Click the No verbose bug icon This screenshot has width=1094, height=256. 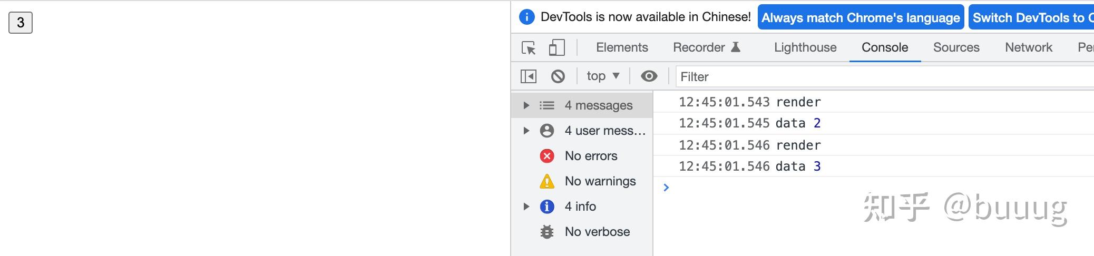[547, 232]
